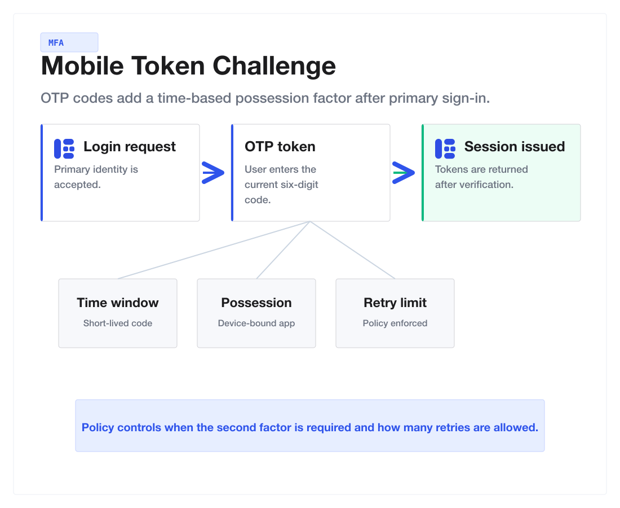Click 'Device-bound app' caption
The width and height of the screenshot is (620, 508).
pos(256,323)
